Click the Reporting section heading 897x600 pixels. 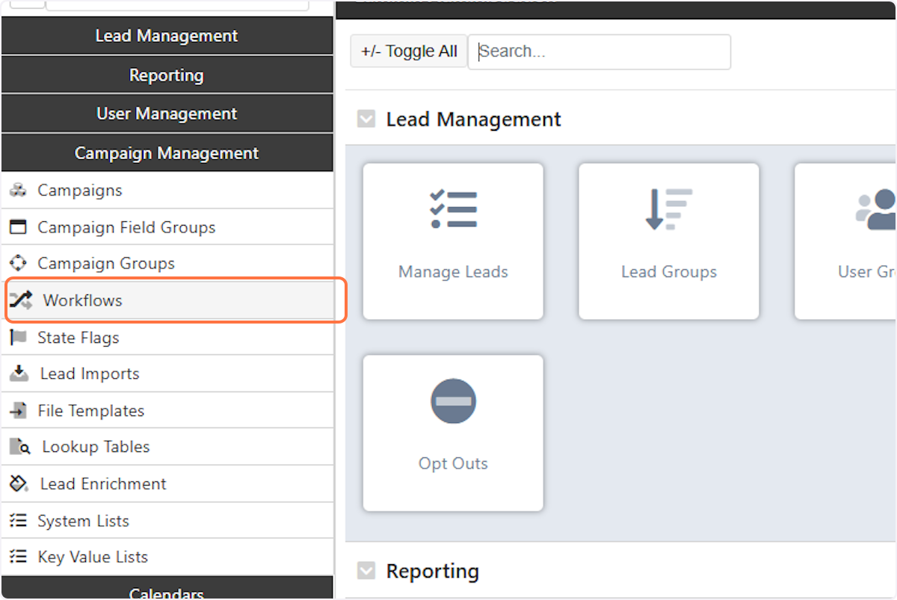click(x=433, y=572)
